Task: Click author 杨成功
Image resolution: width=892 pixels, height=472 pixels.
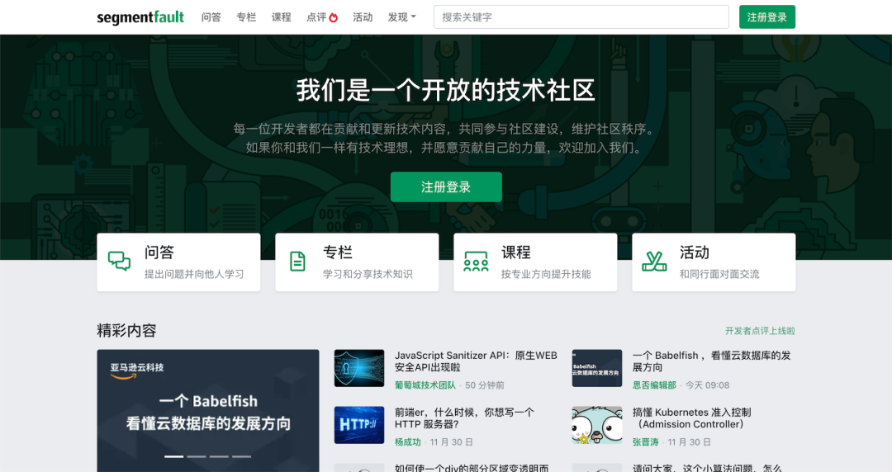Action: (408, 441)
